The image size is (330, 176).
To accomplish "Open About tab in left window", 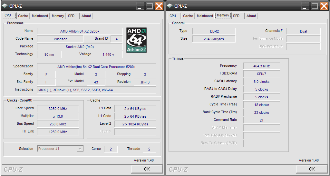I will [x=86, y=16].
